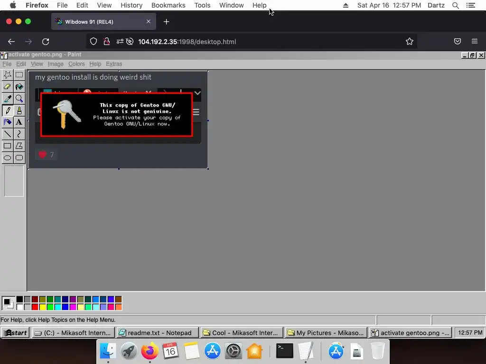Reload the page in Firefox
The image size is (486, 364).
46,42
